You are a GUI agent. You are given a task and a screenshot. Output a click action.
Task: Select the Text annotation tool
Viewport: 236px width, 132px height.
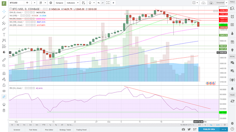[4, 35]
